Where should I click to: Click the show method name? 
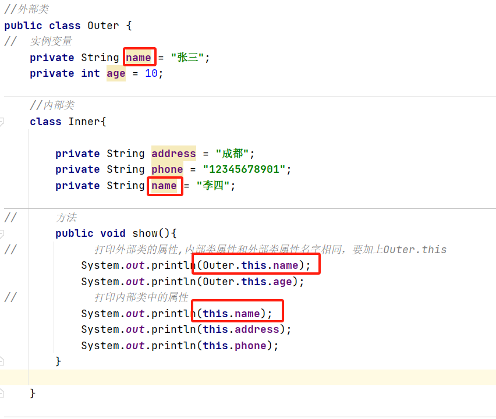pos(145,233)
